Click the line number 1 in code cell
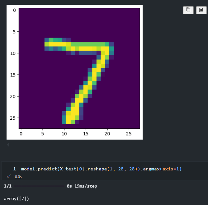This screenshot has height=205, width=208. point(14,169)
